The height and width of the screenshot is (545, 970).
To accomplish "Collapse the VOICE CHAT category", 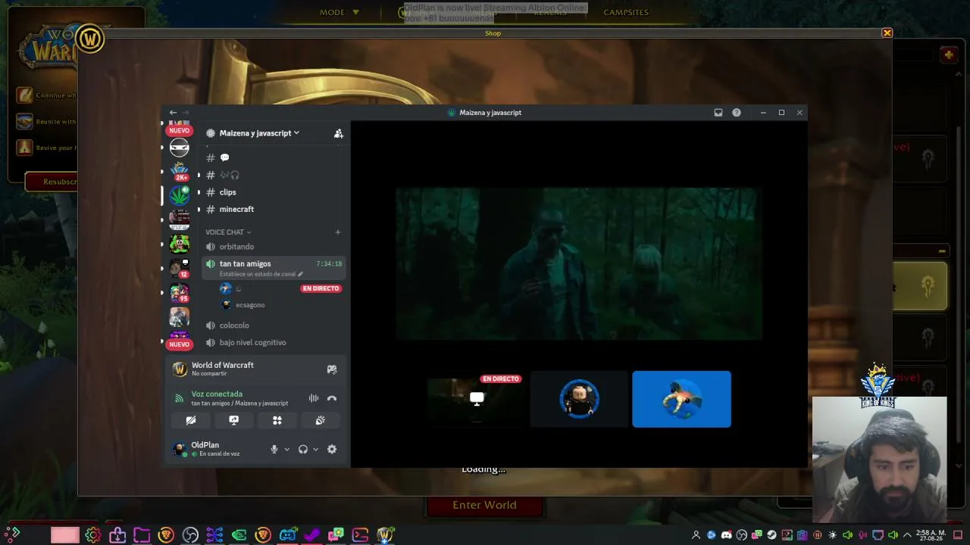I will [x=228, y=232].
